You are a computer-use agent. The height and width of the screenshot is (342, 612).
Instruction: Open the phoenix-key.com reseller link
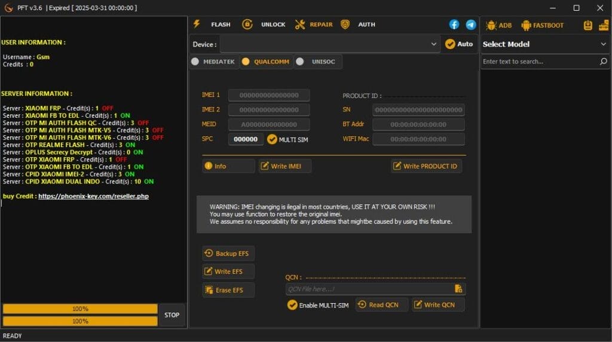93,196
